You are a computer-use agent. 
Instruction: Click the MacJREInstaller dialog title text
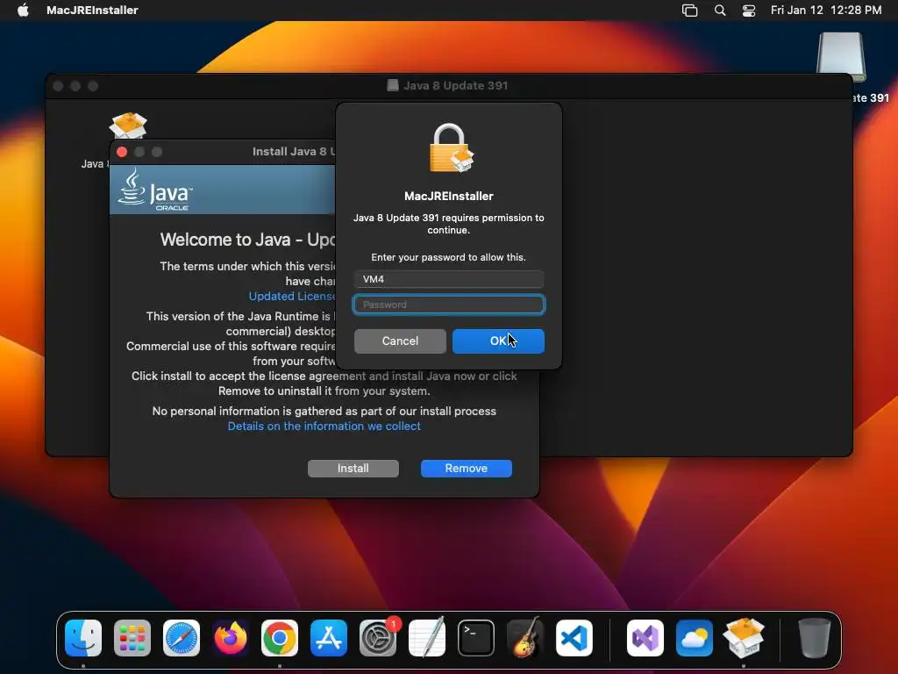point(449,196)
